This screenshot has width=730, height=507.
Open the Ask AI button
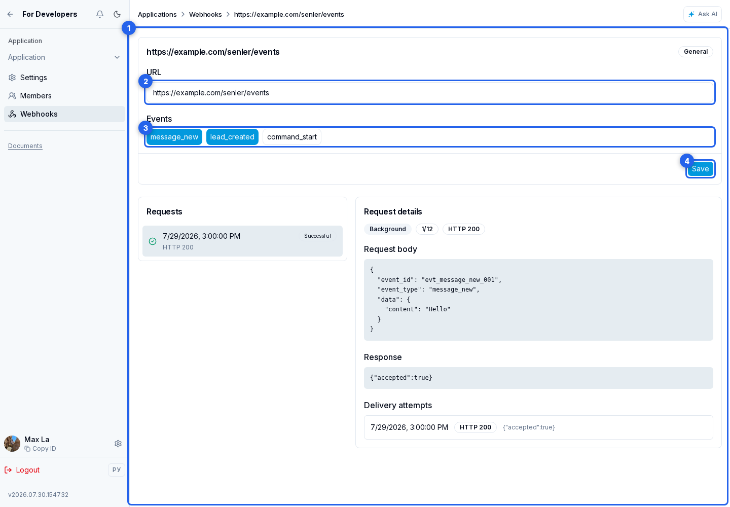pos(703,14)
